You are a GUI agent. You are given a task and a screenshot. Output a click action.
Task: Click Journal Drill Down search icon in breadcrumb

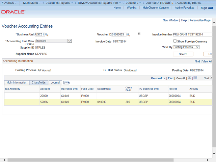coord(172,3)
